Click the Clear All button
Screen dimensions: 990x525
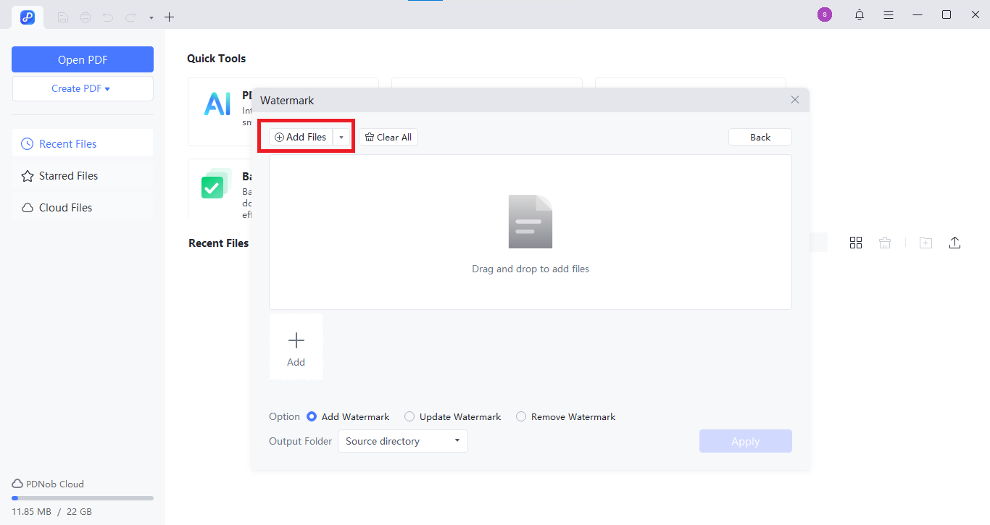[388, 136]
